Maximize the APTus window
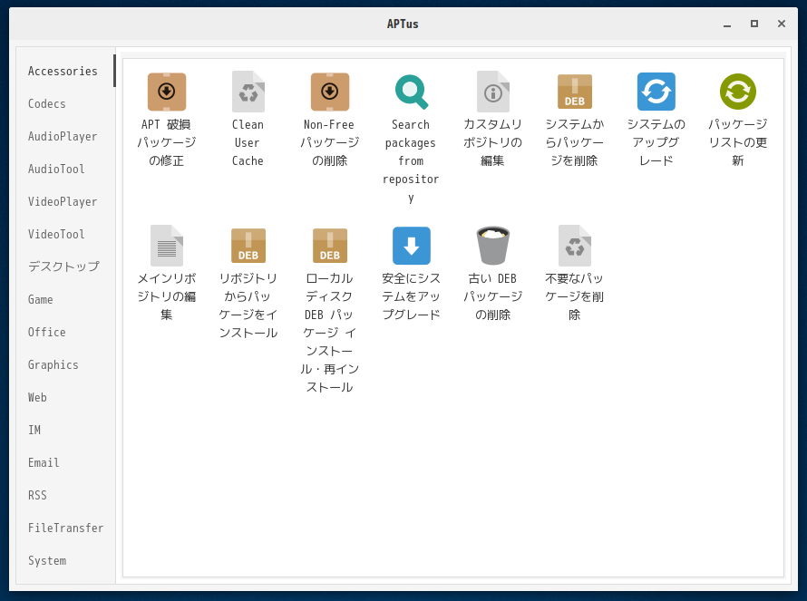Image resolution: width=807 pixels, height=601 pixels. 754,24
